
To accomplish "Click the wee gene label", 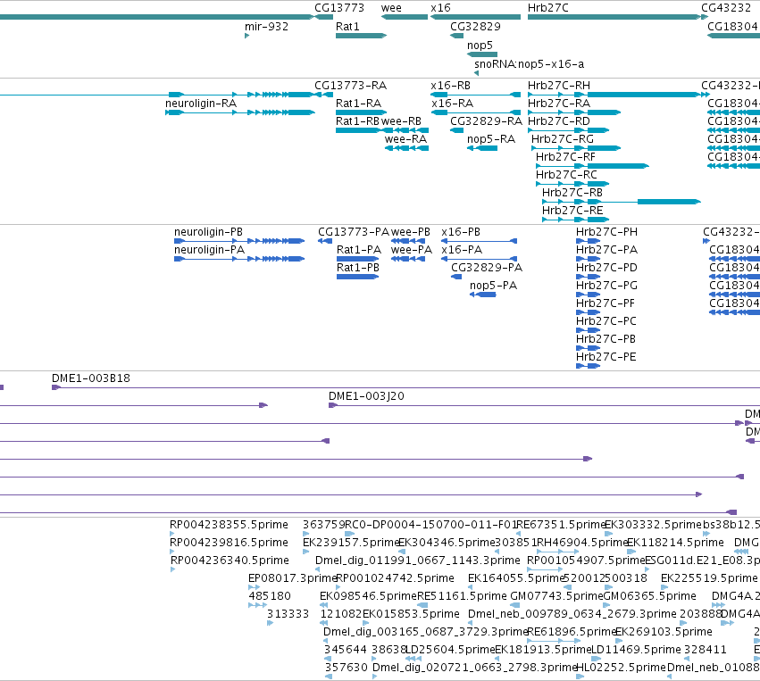I will click(x=391, y=8).
